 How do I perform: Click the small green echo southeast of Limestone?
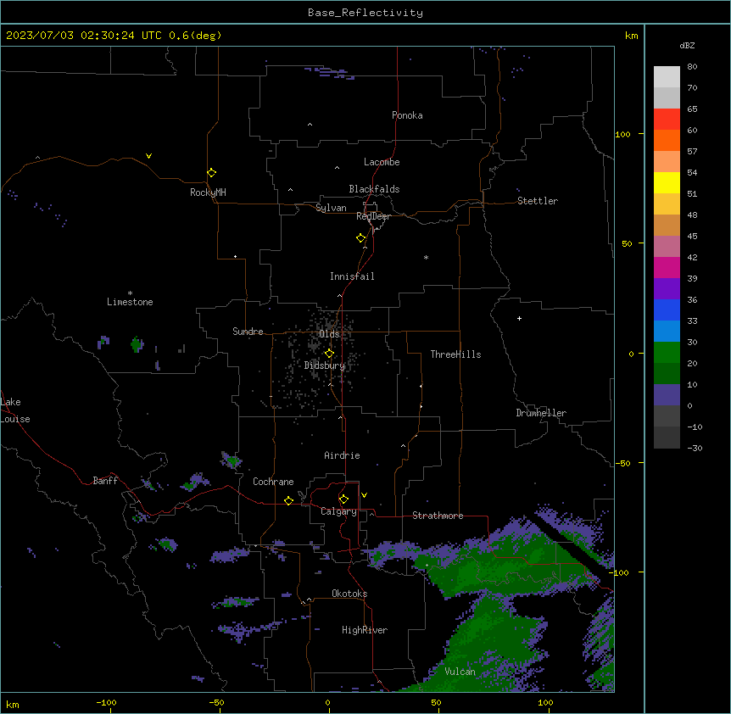(137, 344)
